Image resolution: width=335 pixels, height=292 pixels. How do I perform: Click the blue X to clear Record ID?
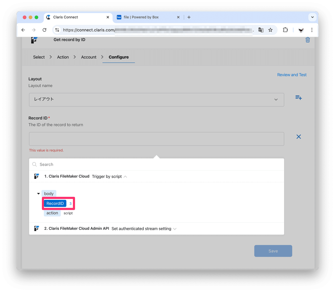click(x=298, y=137)
